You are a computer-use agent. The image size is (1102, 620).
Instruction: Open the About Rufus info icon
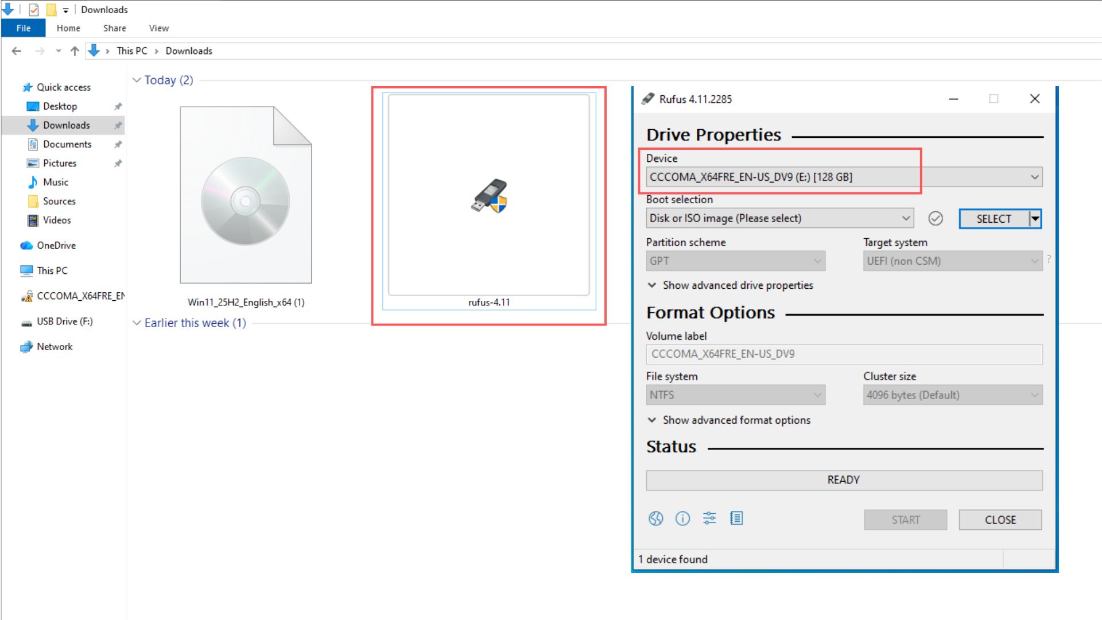pyautogui.click(x=682, y=518)
